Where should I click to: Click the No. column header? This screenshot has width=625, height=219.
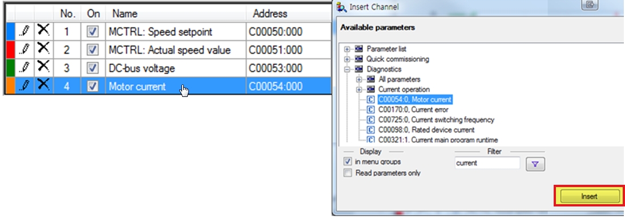(x=67, y=14)
